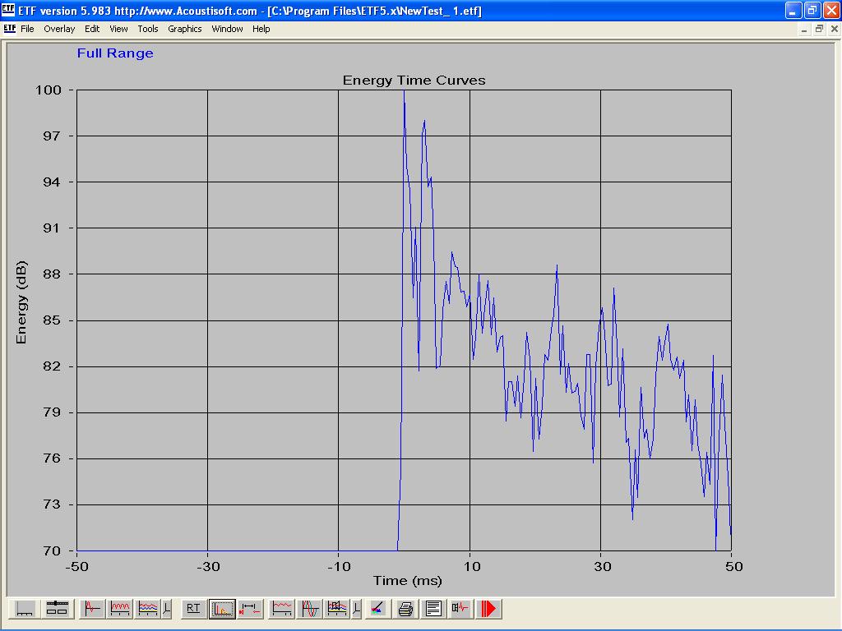Click the Full Range label
The width and height of the screenshot is (842, 631).
tap(115, 53)
